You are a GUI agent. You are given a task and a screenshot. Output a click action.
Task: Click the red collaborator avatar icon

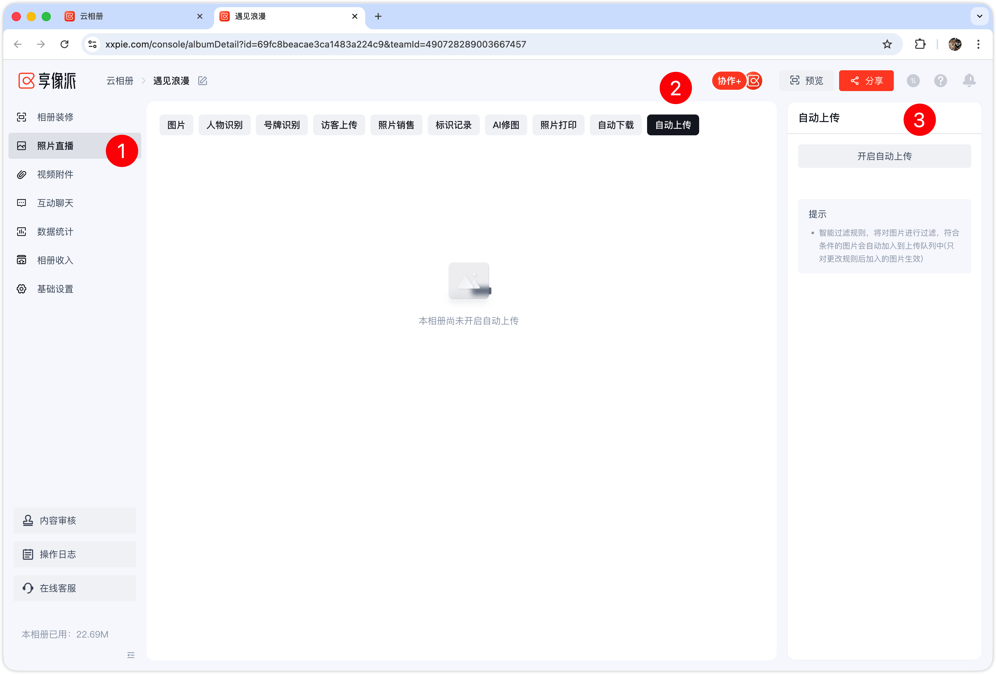[x=754, y=80]
